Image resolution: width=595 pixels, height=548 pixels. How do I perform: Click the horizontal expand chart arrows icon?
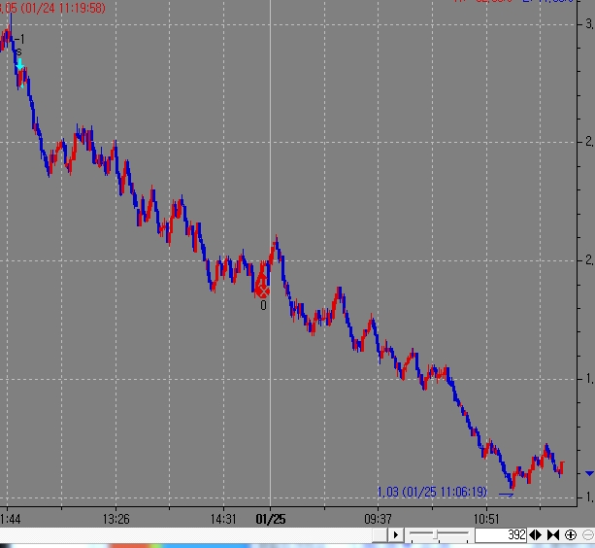pyautogui.click(x=536, y=535)
